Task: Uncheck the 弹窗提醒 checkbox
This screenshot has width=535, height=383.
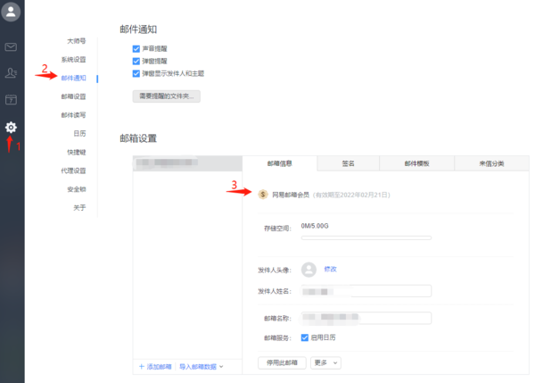Action: tap(136, 61)
